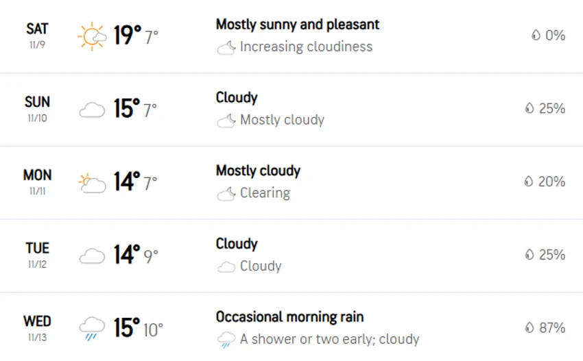Click the raindrop icon next to 87%
Image resolution: width=583 pixels, height=361 pixels.
pos(530,327)
